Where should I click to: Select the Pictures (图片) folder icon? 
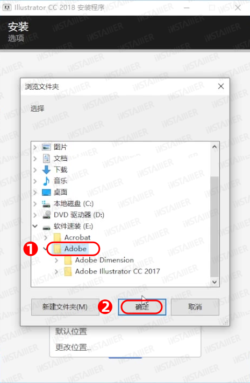[46, 147]
